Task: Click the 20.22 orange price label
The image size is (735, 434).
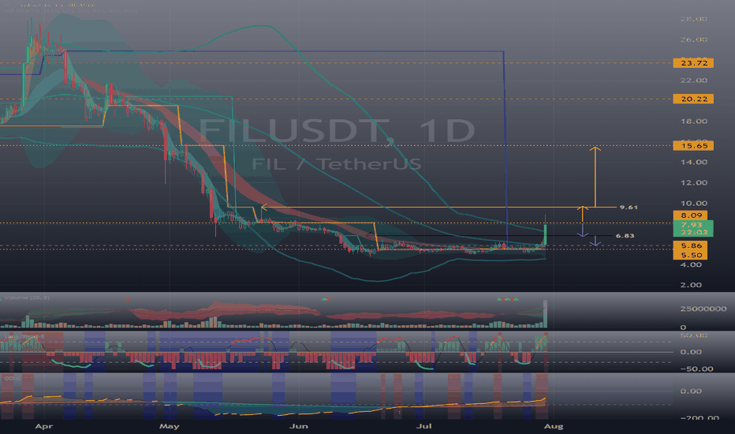Action: (x=693, y=99)
